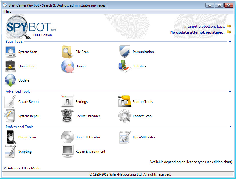Click the Scripting label
The image size is (236, 179).
click(25, 152)
